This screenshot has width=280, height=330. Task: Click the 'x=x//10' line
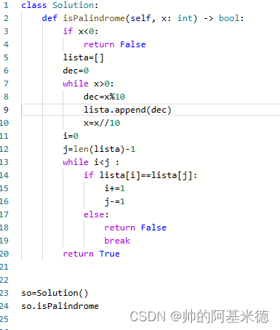coord(102,123)
